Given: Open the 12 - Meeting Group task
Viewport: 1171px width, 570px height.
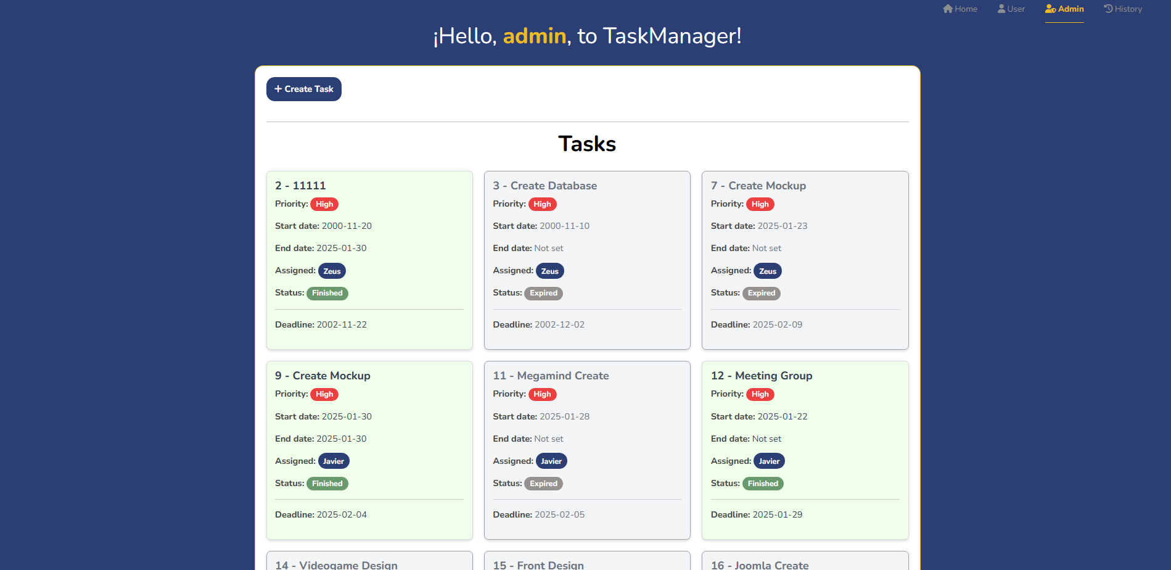Looking at the screenshot, I should tap(761, 376).
